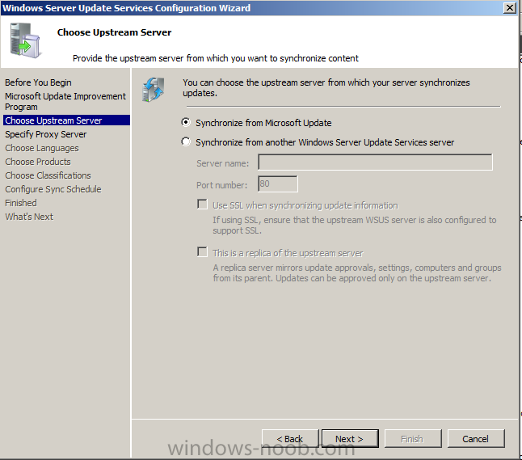522x460 pixels.
Task: Go to Before You Begin step
Action: click(38, 82)
